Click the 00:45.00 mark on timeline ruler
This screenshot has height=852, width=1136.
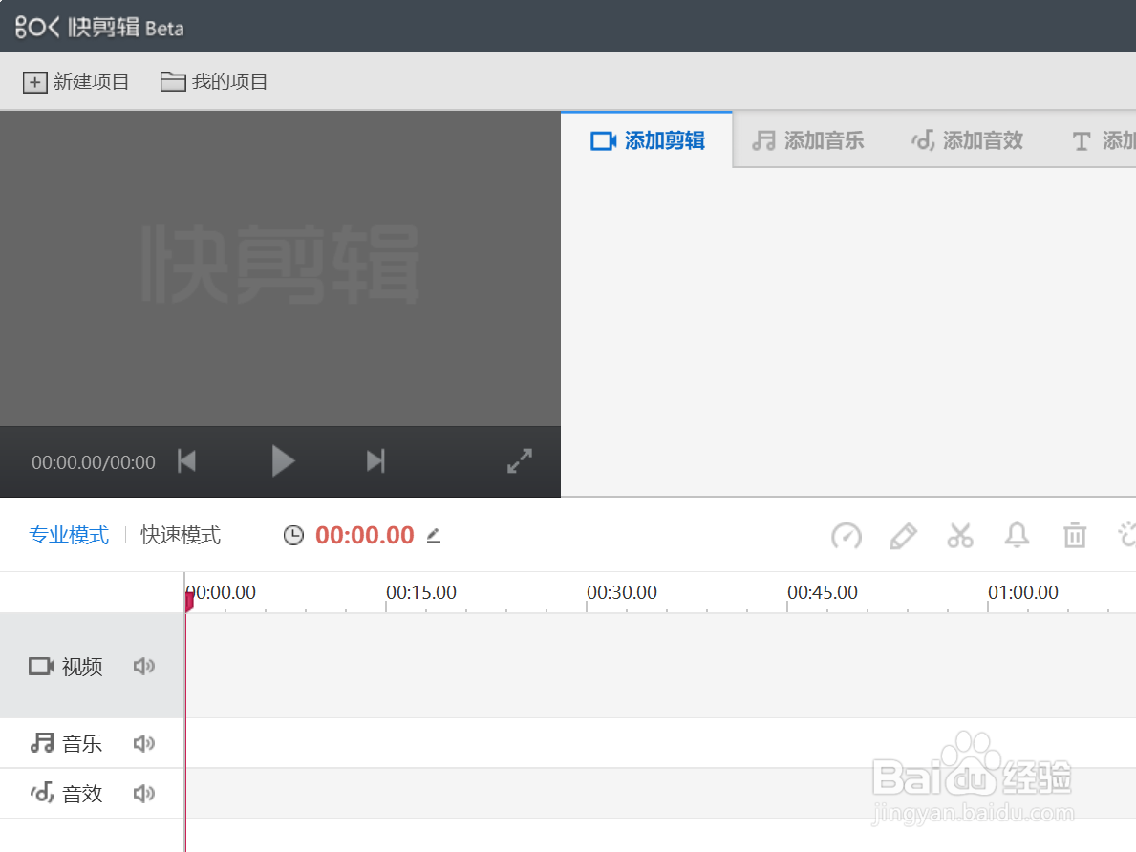click(823, 592)
